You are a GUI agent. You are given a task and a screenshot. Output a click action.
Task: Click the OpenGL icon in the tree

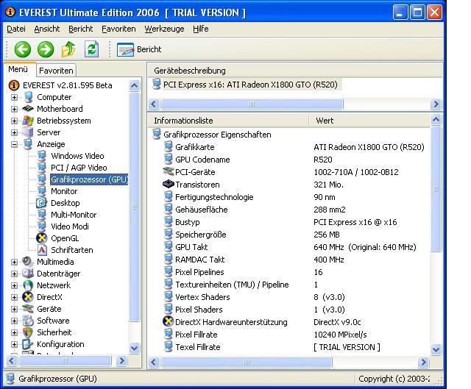pos(41,238)
